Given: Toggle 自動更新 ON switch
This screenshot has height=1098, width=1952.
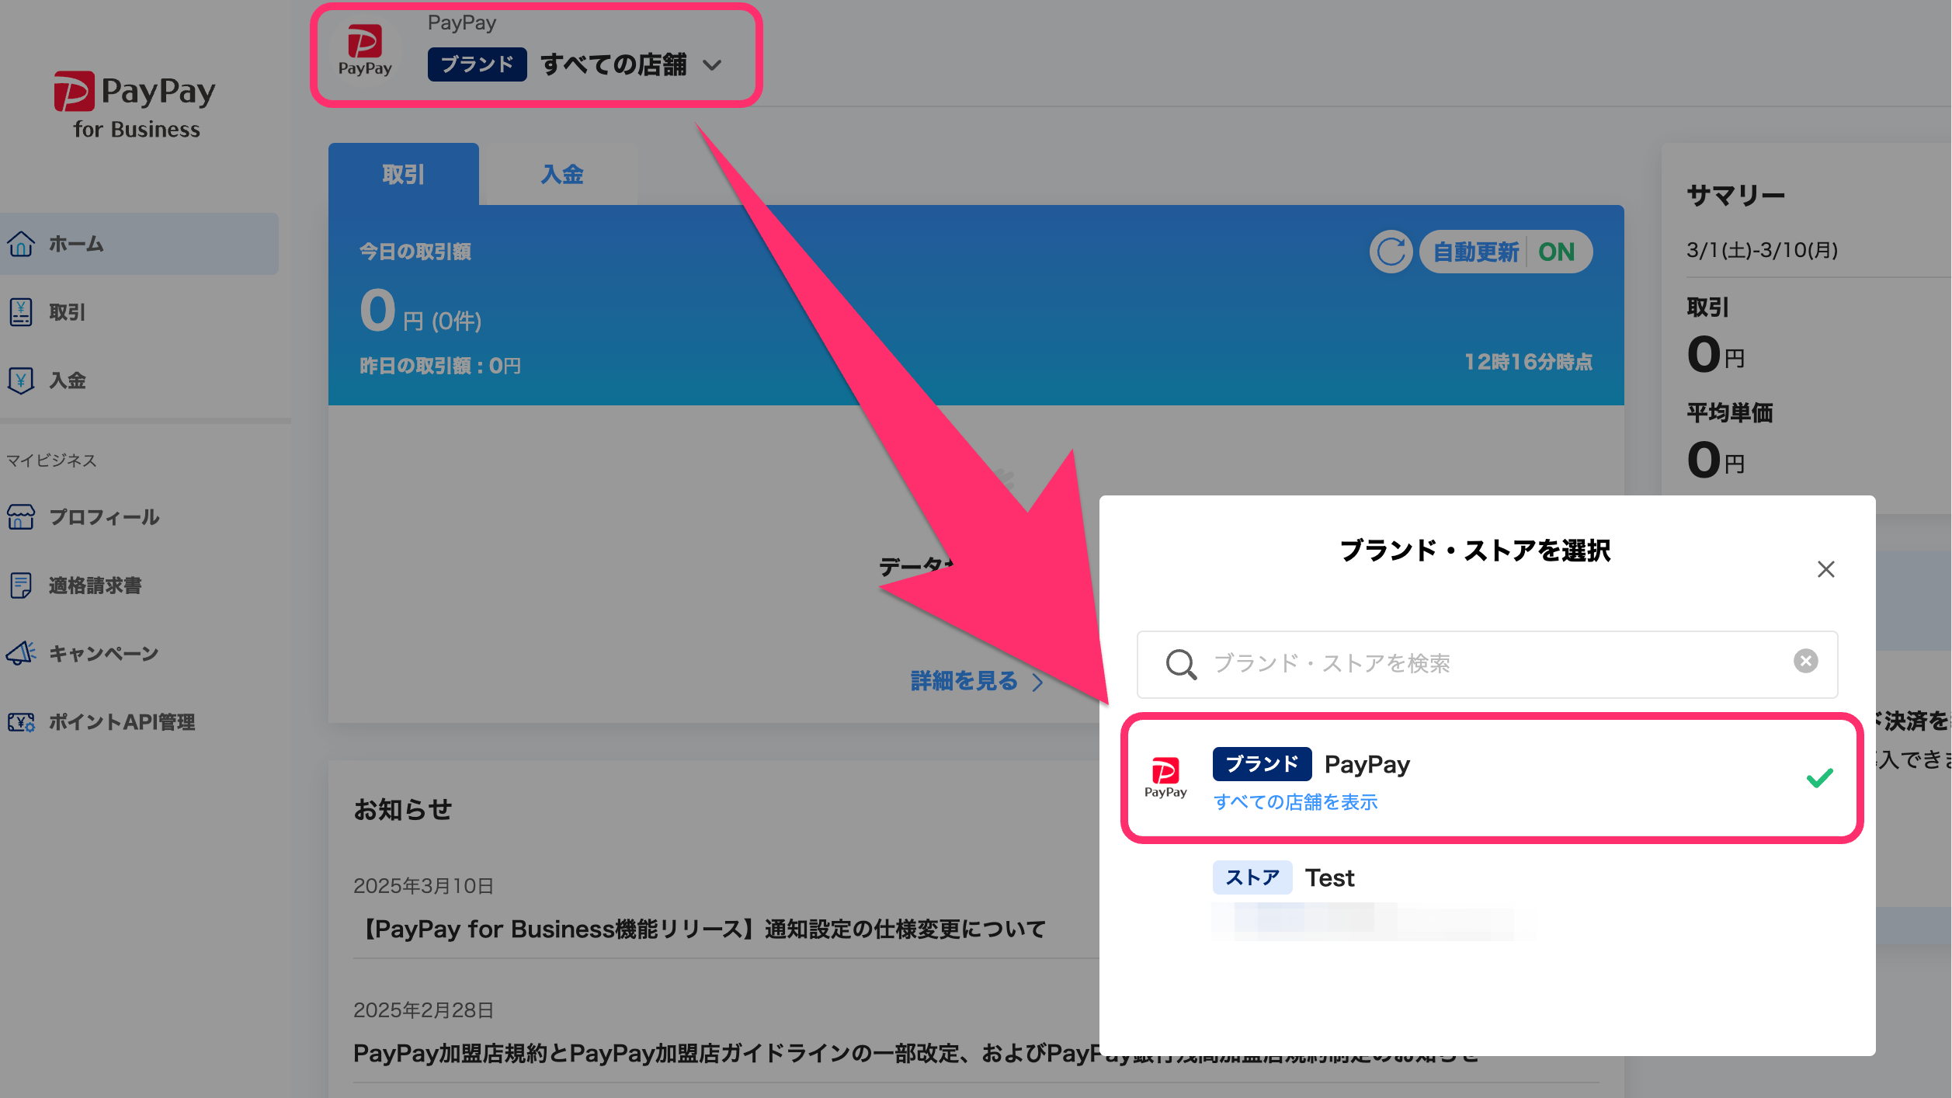Looking at the screenshot, I should 1506,252.
